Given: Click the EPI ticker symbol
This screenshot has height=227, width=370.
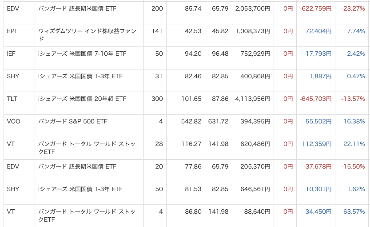Looking at the screenshot, I should (x=12, y=31).
